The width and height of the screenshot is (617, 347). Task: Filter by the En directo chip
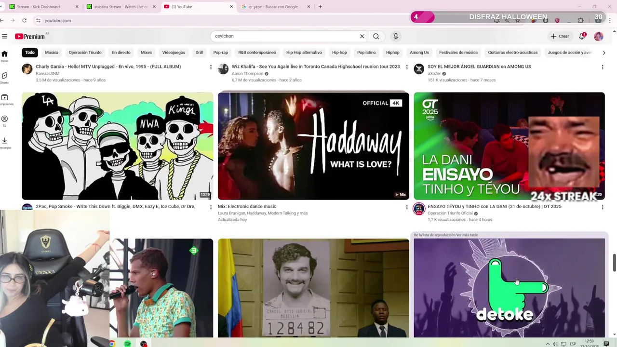coord(121,53)
